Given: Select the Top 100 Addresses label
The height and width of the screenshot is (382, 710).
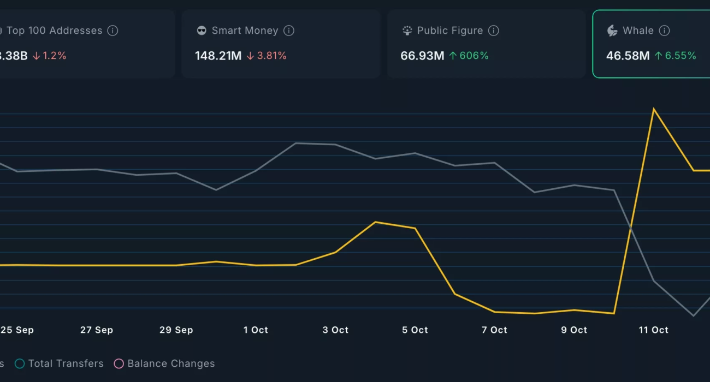Looking at the screenshot, I should [x=54, y=31].
